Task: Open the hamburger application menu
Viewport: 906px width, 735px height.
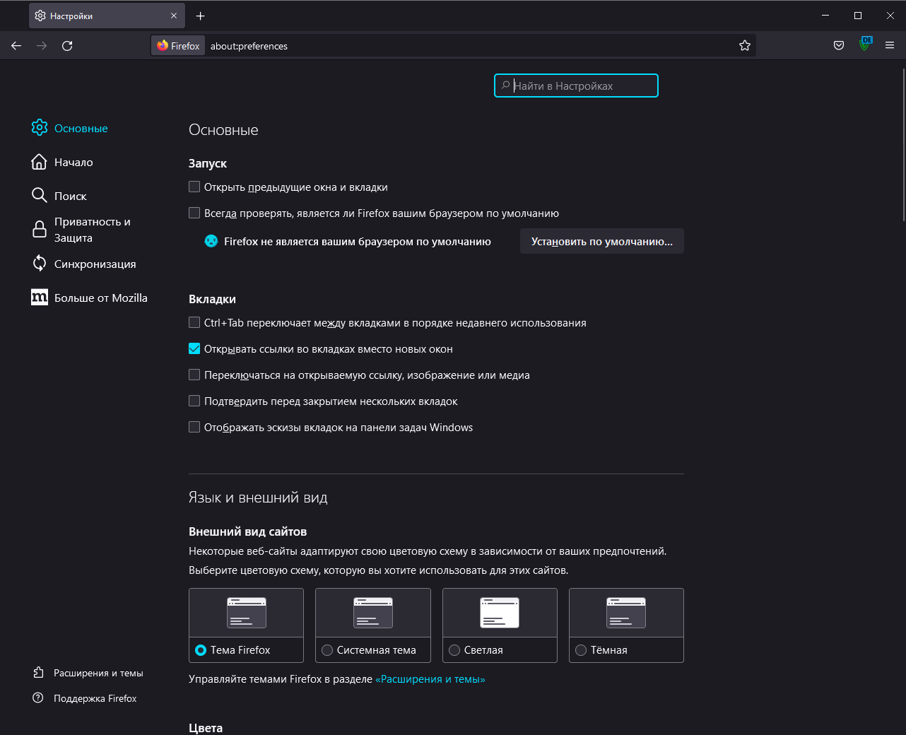Action: point(890,46)
